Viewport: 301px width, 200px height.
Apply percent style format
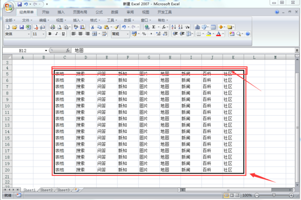[144, 34]
